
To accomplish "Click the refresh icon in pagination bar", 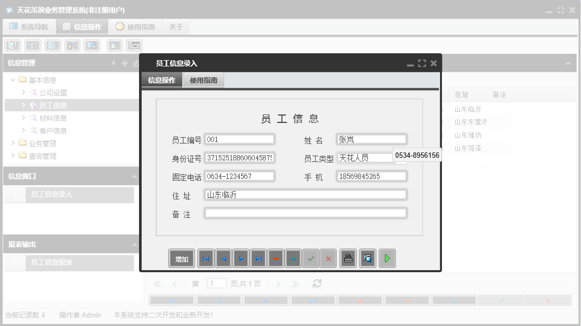I will [x=316, y=283].
